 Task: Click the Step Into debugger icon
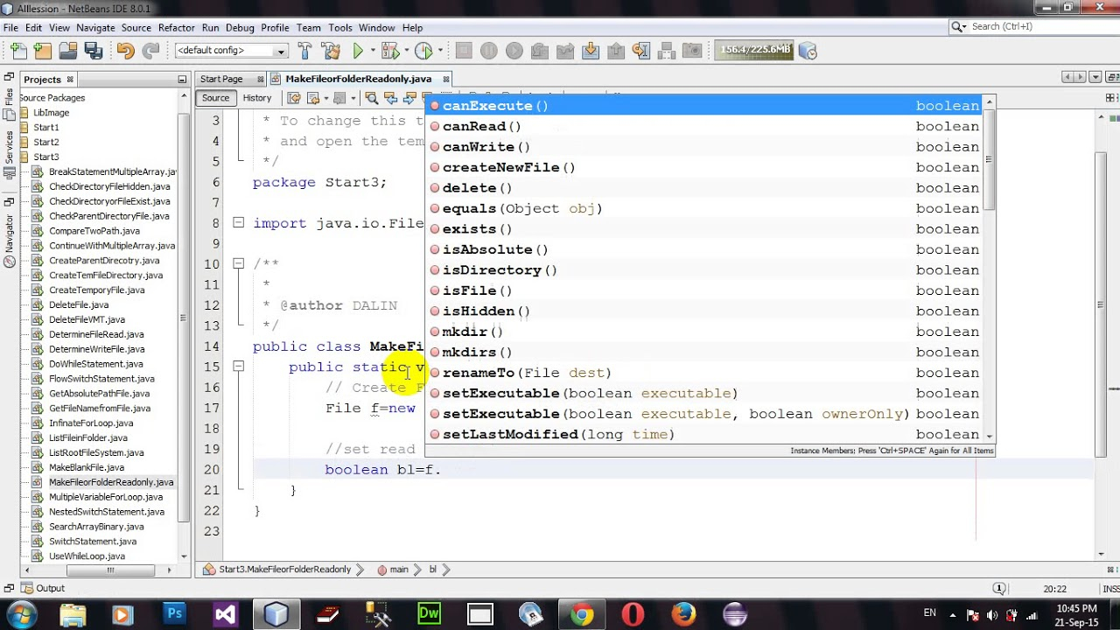pos(591,51)
